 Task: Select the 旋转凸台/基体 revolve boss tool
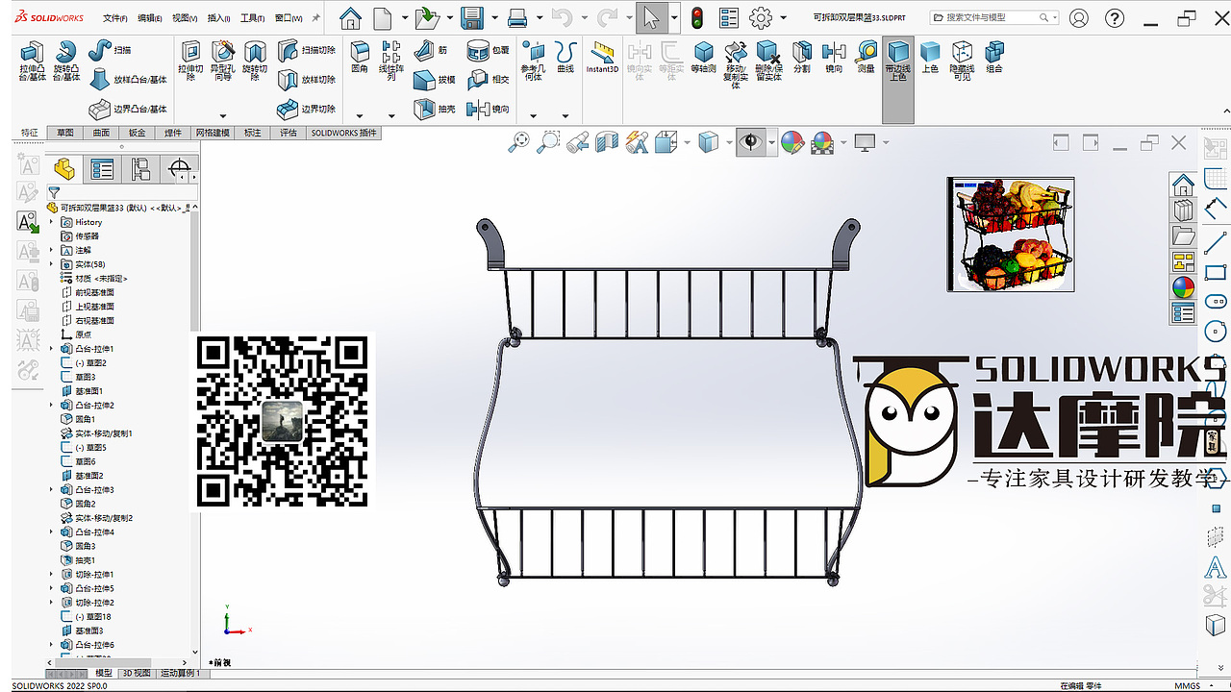(66, 62)
